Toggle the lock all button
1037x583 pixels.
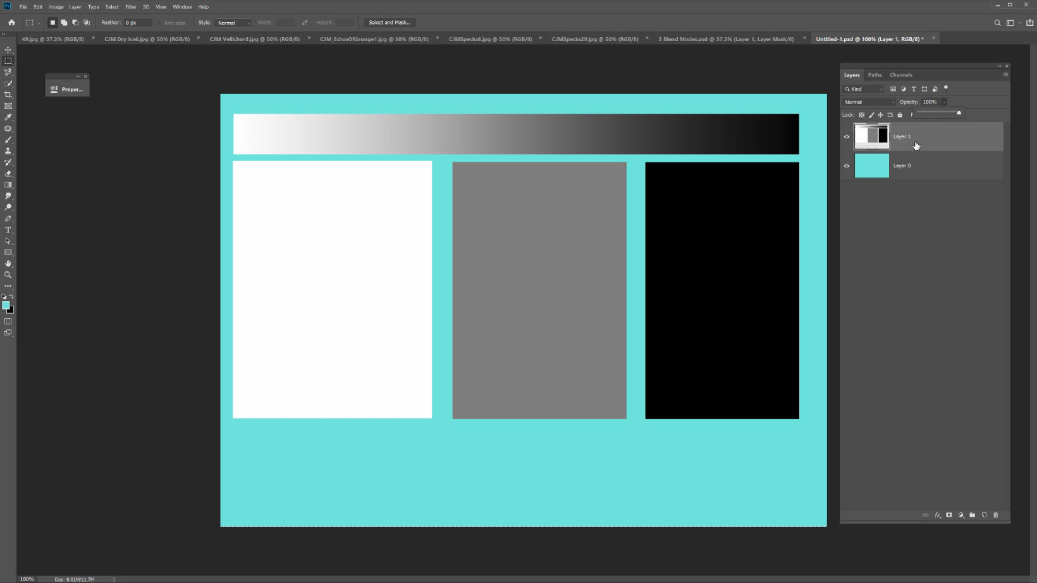(900, 115)
